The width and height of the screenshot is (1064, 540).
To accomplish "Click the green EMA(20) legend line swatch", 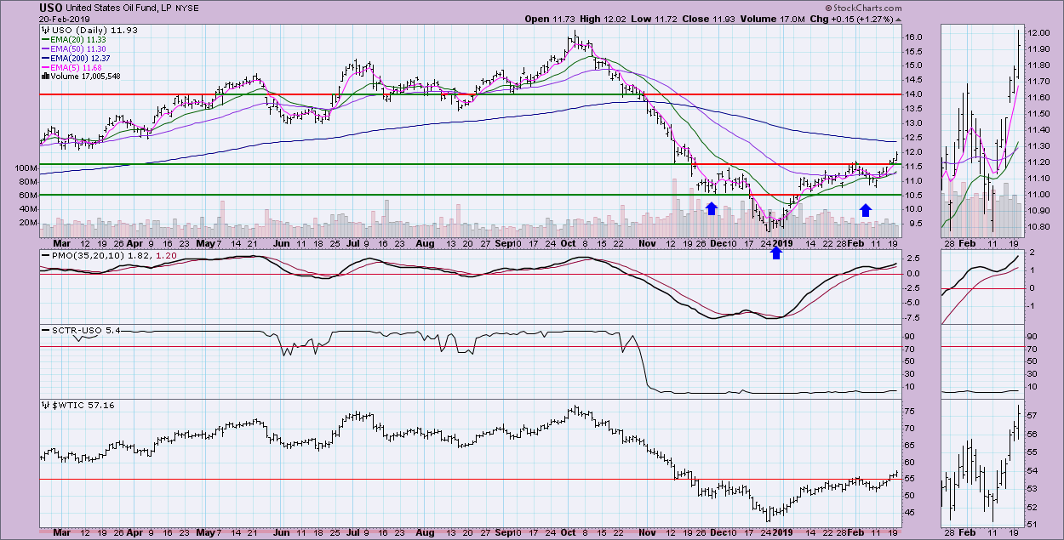I will [x=46, y=41].
